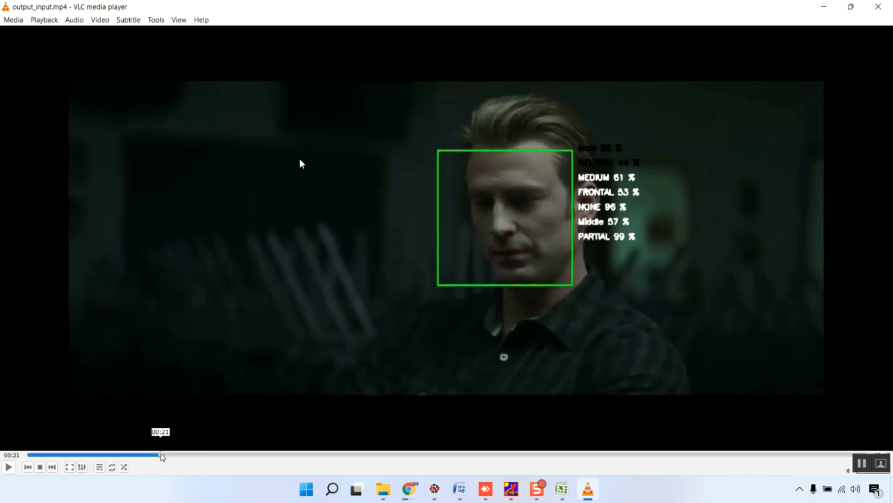This screenshot has width=893, height=503.
Task: Open the Audio menu options
Action: pyautogui.click(x=74, y=20)
